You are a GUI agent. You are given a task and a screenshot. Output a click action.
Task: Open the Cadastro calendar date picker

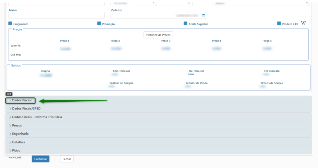click(203, 15)
